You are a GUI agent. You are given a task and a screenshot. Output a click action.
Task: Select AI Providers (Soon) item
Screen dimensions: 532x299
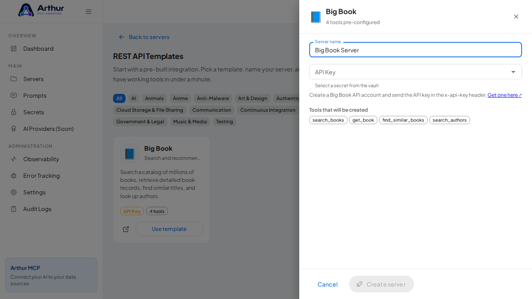[52, 129]
